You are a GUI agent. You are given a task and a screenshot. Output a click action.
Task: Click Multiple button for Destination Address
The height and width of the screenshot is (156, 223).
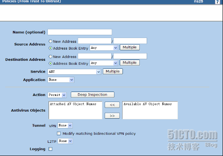point(130,62)
